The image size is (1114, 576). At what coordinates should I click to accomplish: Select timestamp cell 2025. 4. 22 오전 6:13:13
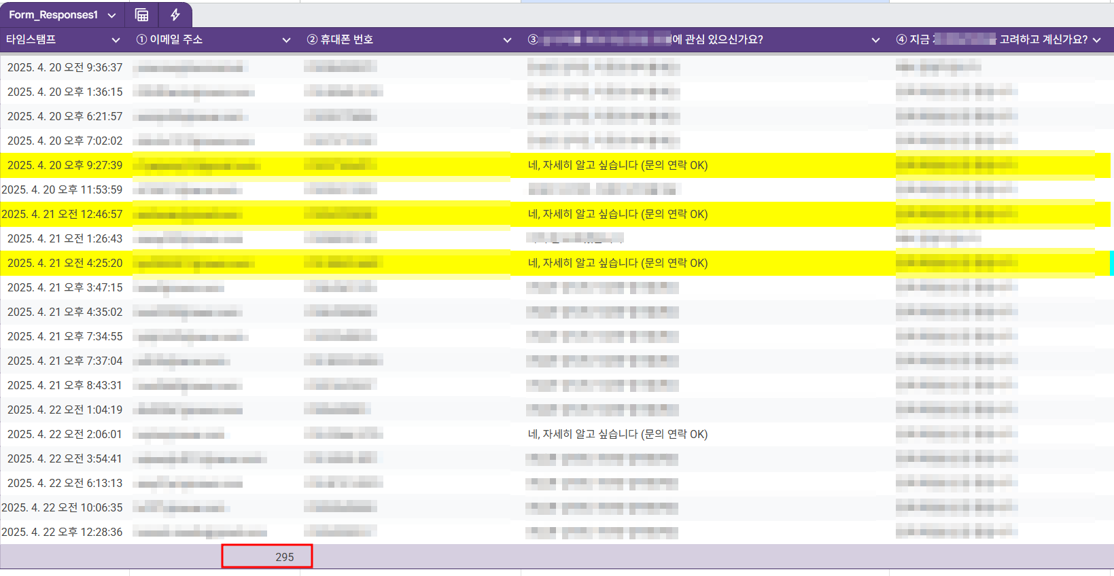[x=65, y=483]
